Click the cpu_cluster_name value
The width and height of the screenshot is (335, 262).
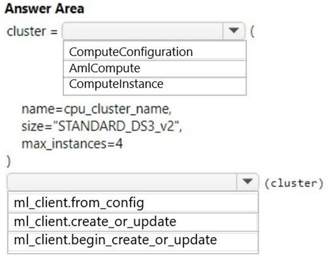tap(117, 109)
